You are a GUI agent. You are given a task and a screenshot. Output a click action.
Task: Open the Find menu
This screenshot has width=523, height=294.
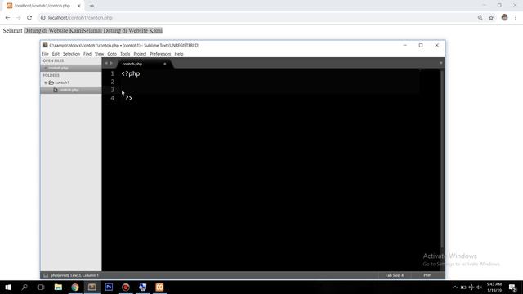tap(87, 54)
